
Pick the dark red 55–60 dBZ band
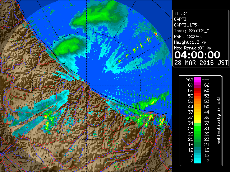(198, 91)
